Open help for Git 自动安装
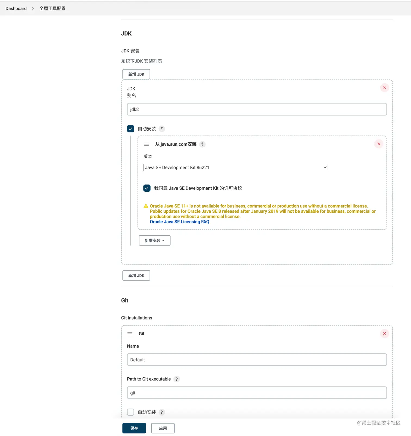411x436 pixels. (x=162, y=412)
